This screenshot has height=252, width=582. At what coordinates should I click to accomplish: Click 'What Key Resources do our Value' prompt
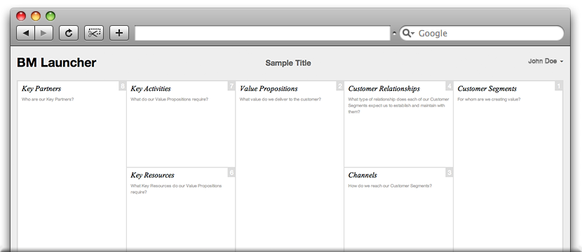click(x=176, y=189)
